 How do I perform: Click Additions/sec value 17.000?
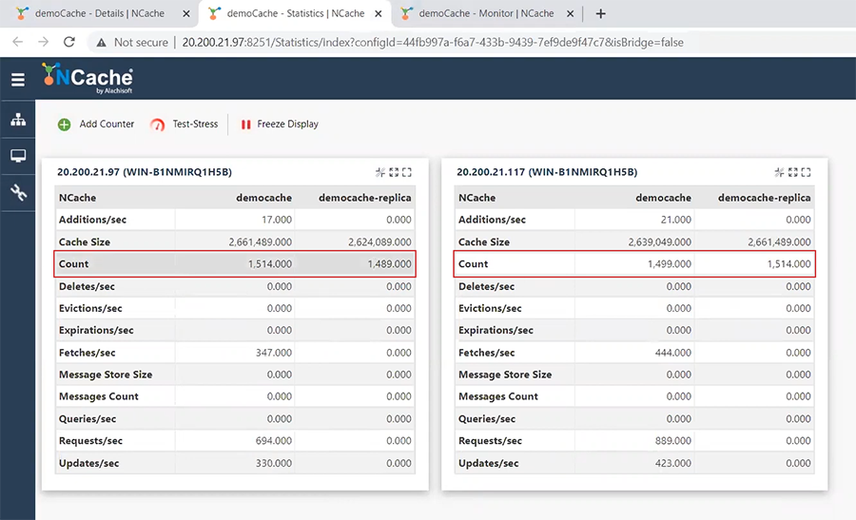pos(276,220)
